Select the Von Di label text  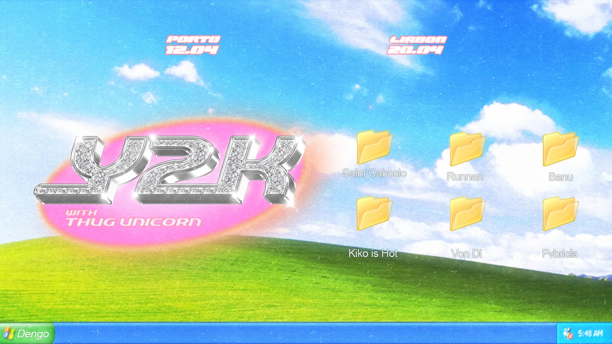466,254
